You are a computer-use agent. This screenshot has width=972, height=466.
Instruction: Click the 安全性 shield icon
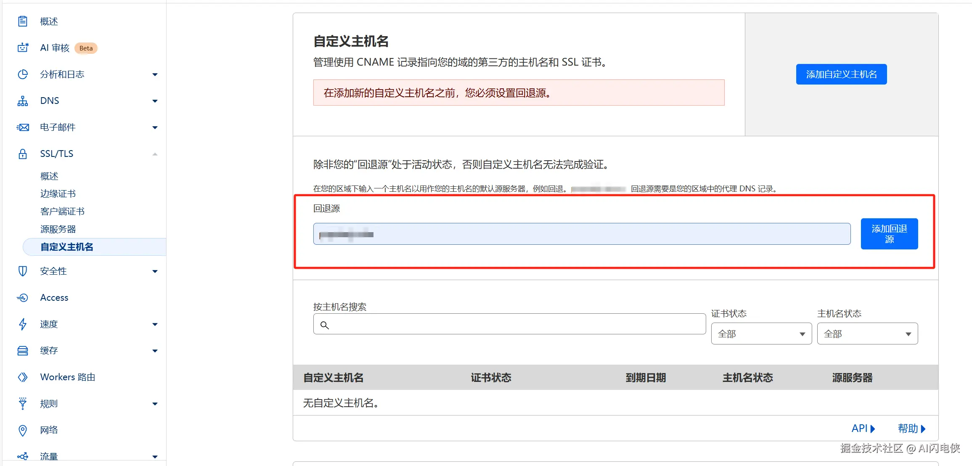pos(23,271)
